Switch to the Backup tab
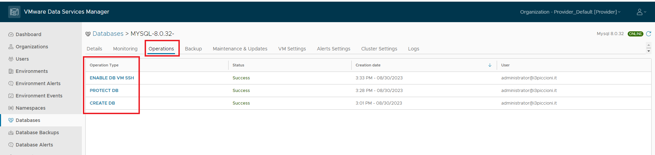Viewport: 655px width, 155px height. pyautogui.click(x=193, y=49)
